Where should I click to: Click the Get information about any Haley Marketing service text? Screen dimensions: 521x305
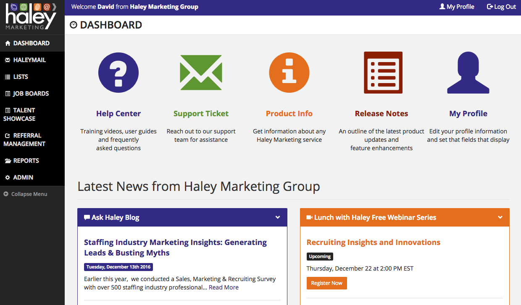289,136
